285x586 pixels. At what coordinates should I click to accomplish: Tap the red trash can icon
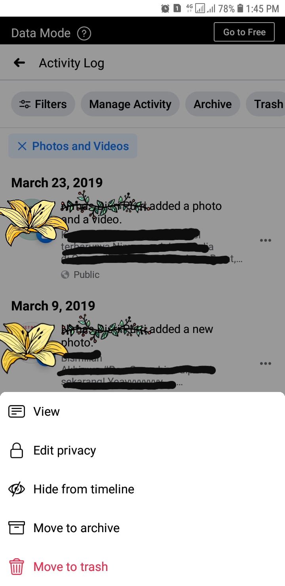coord(17,567)
